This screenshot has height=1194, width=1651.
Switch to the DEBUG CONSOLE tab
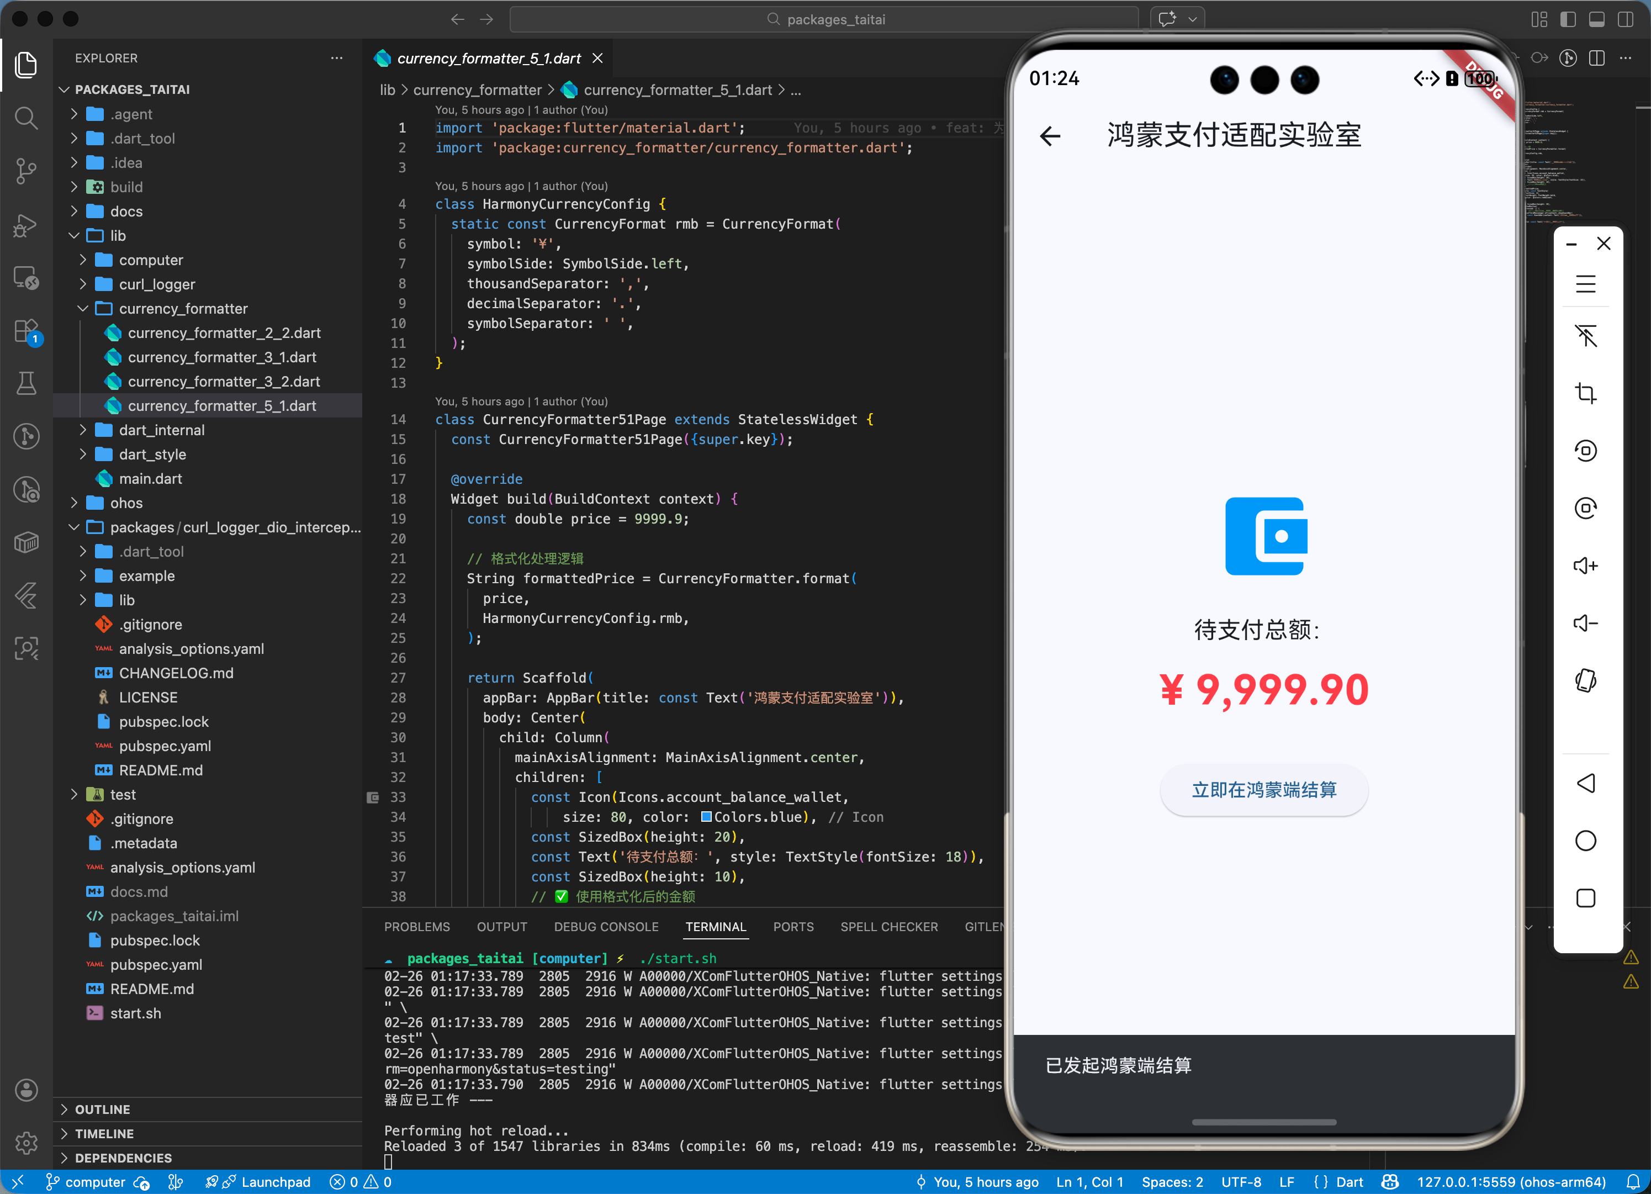point(606,927)
